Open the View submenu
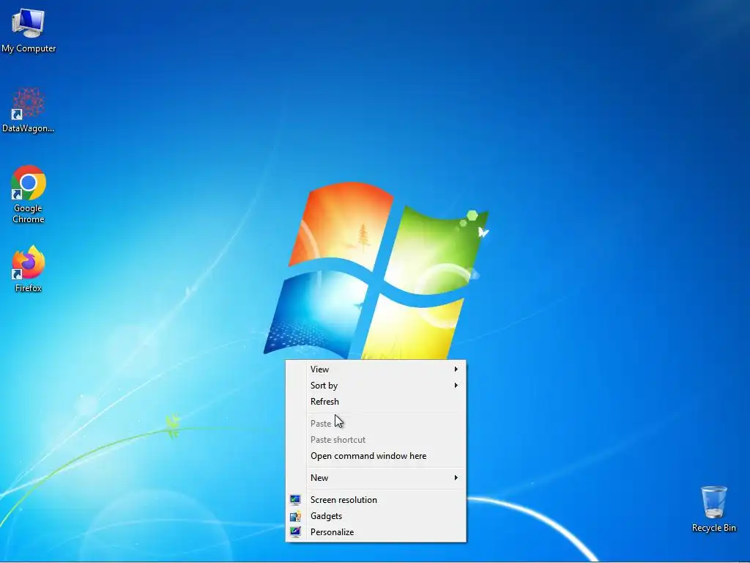Image resolution: width=750 pixels, height=563 pixels. point(376,369)
